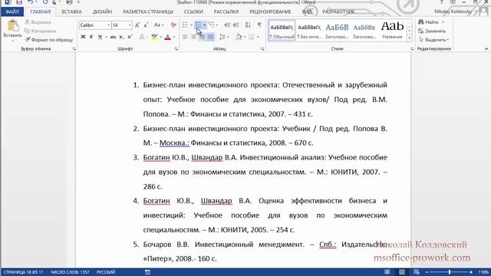Toggle justify alignment
This screenshot has width=491, height=276.
tap(211, 37)
